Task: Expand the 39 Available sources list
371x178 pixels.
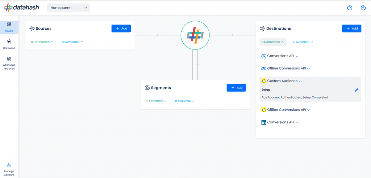Action: (x=72, y=42)
